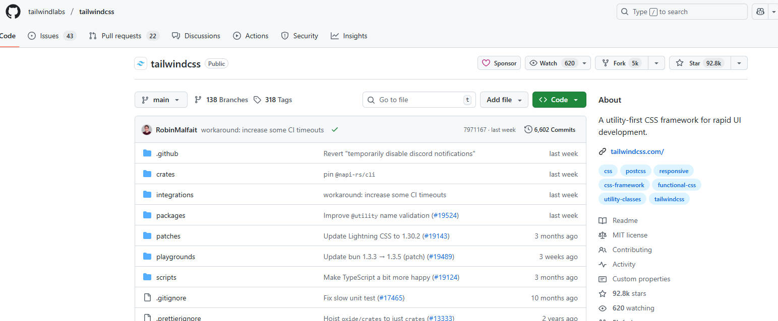Open pull request #17465 link
This screenshot has width=778, height=321.
click(391, 298)
